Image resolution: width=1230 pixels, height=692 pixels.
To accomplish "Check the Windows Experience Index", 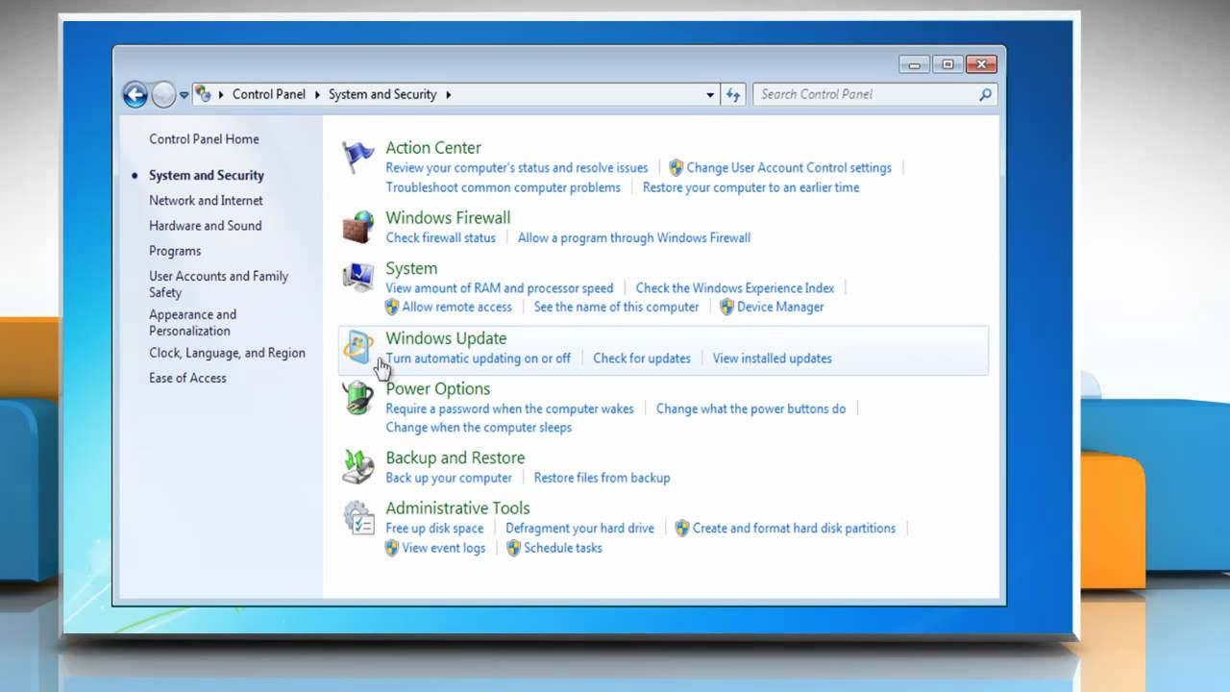I will coord(735,287).
